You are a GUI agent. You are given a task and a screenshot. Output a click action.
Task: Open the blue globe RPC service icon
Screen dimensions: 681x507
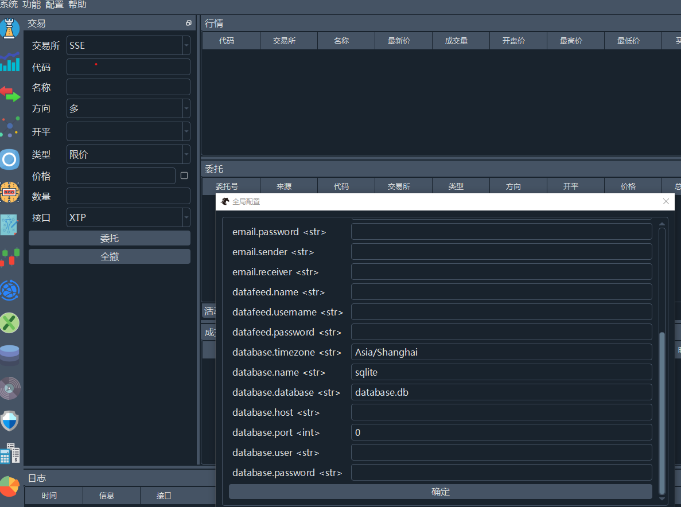tap(10, 290)
